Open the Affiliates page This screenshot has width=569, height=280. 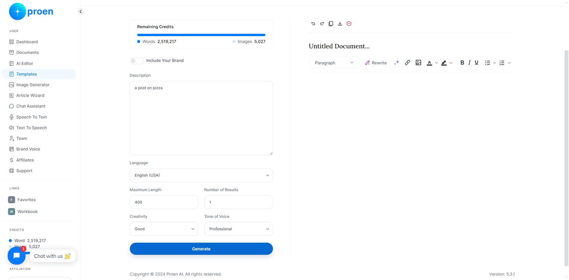click(x=39, y=160)
